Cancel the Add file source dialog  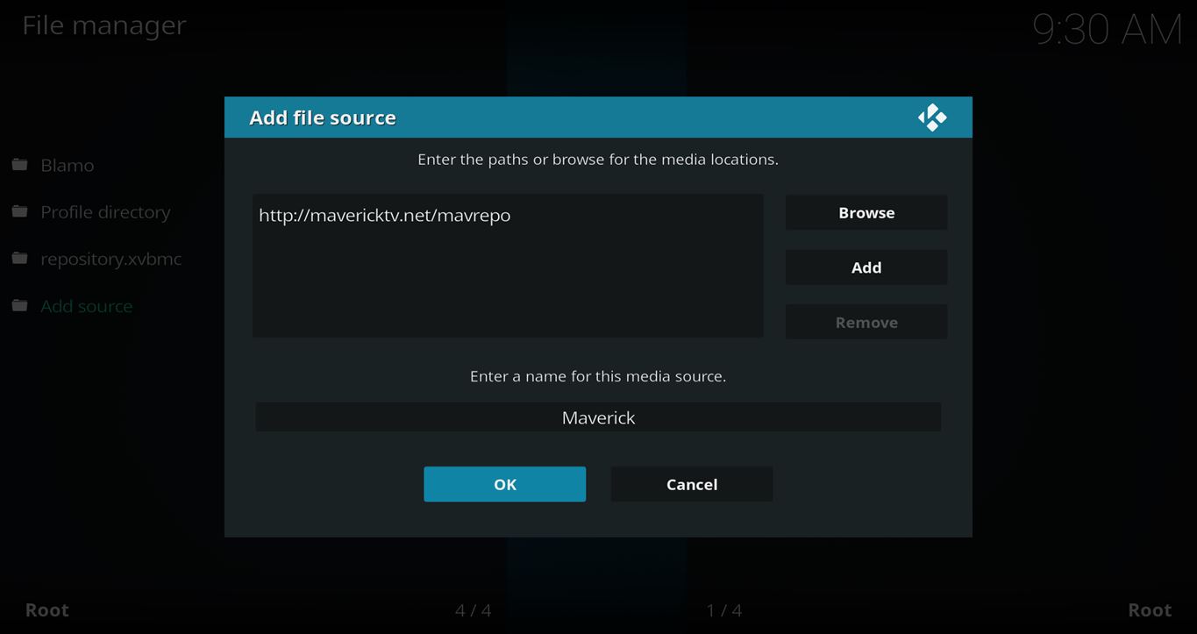(691, 484)
